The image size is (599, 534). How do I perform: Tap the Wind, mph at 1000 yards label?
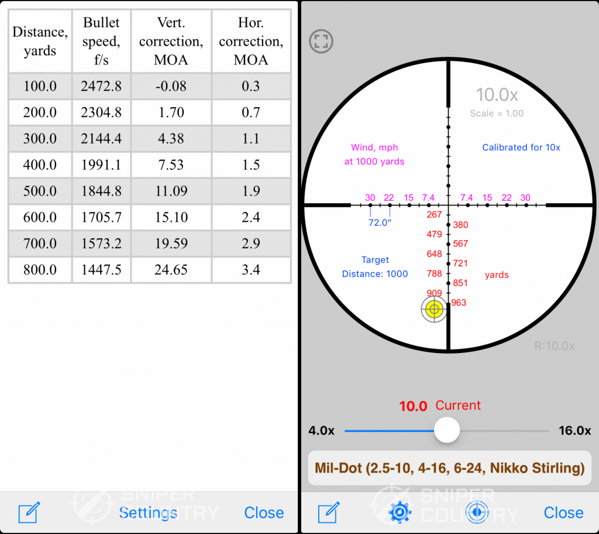[374, 155]
